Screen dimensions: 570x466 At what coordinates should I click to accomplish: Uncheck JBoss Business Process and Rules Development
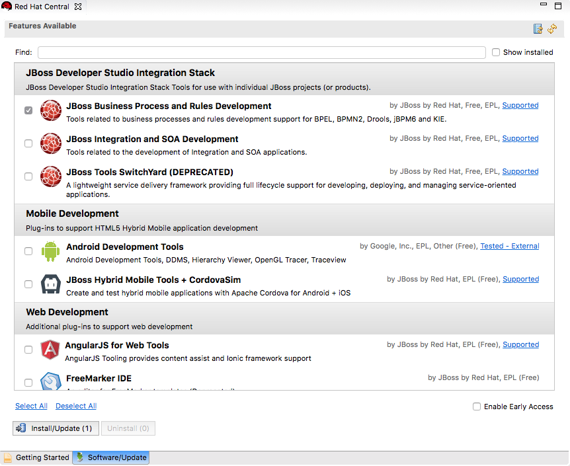[x=28, y=110]
